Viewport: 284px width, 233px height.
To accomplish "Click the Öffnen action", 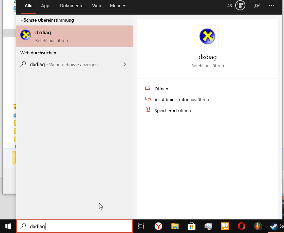I will [x=161, y=89].
